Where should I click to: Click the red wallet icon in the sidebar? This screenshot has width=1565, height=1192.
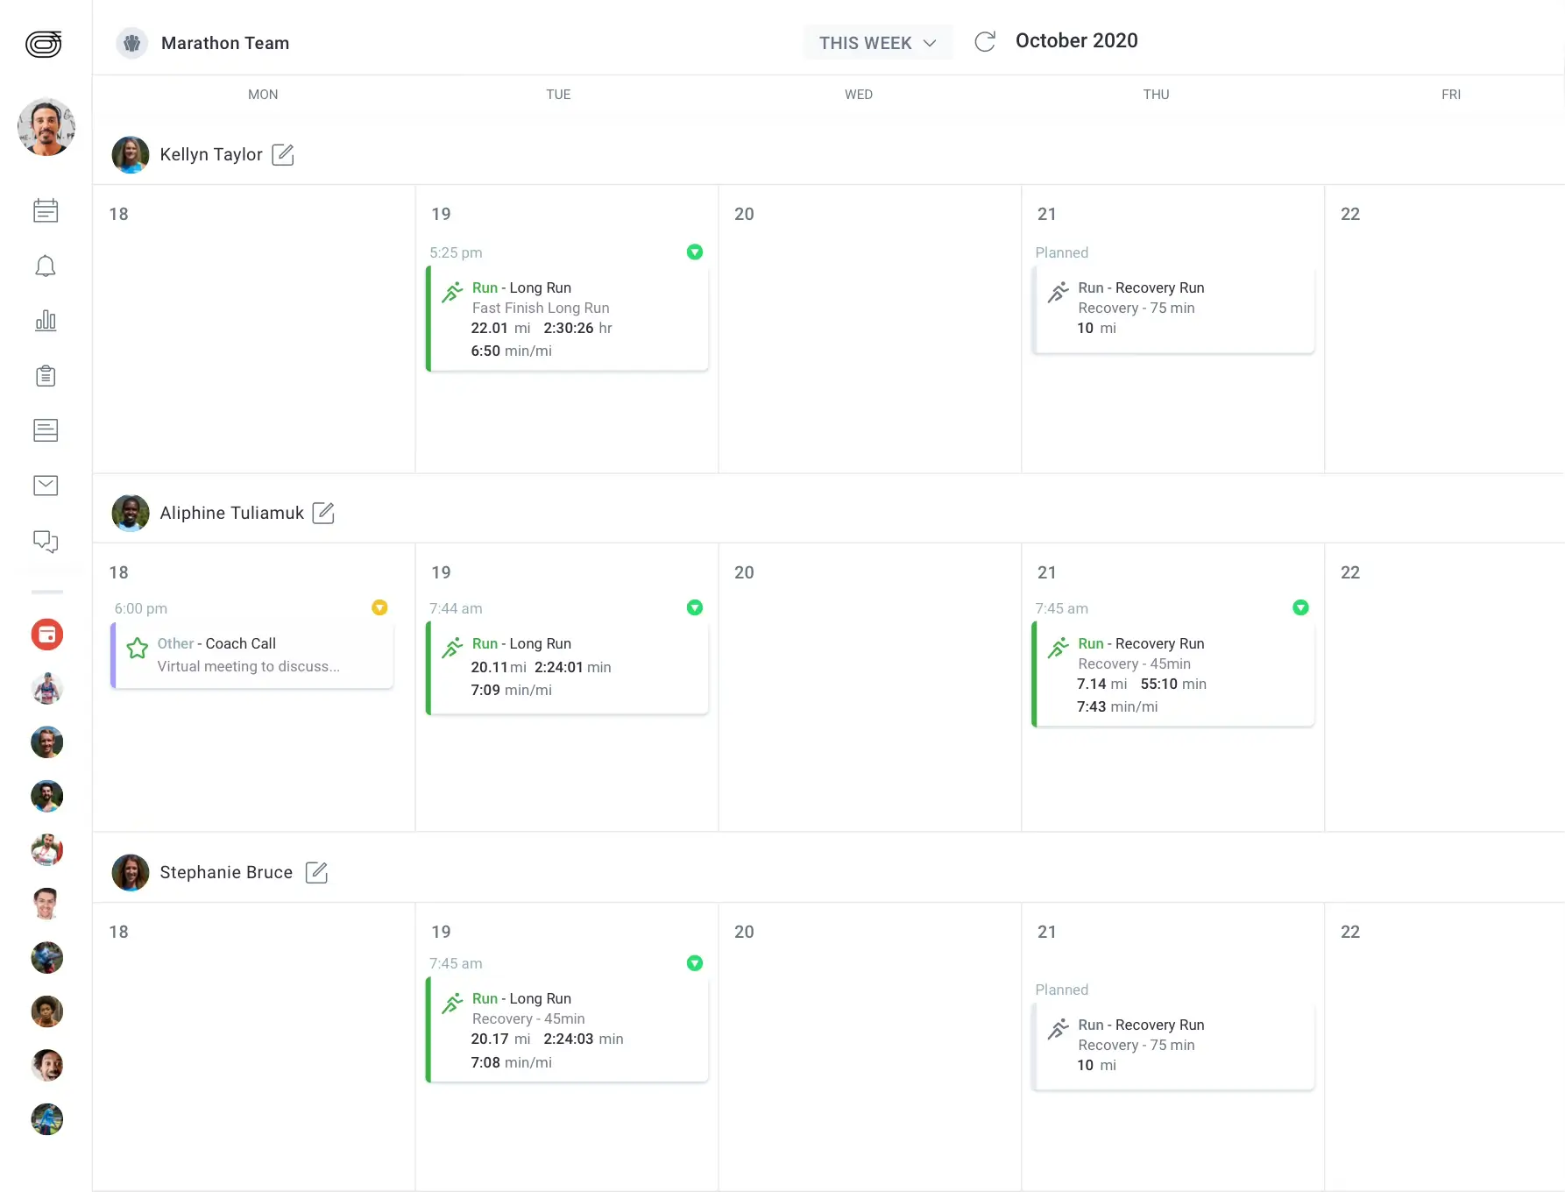pos(46,635)
